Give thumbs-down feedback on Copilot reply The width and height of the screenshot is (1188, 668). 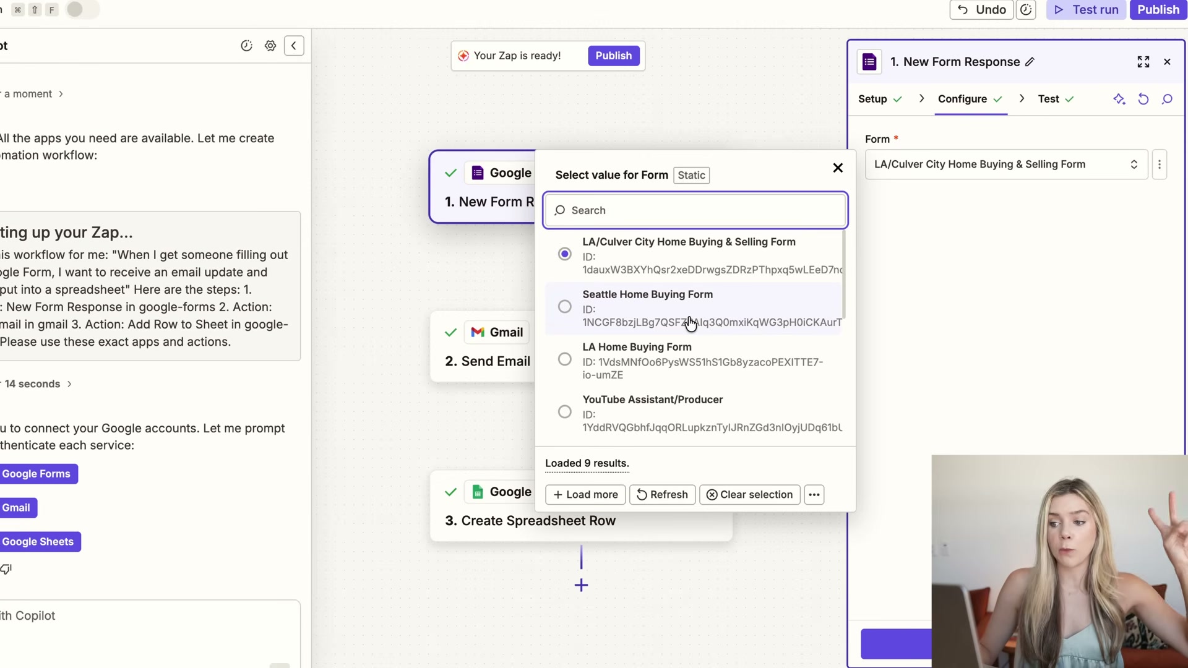tap(6, 569)
